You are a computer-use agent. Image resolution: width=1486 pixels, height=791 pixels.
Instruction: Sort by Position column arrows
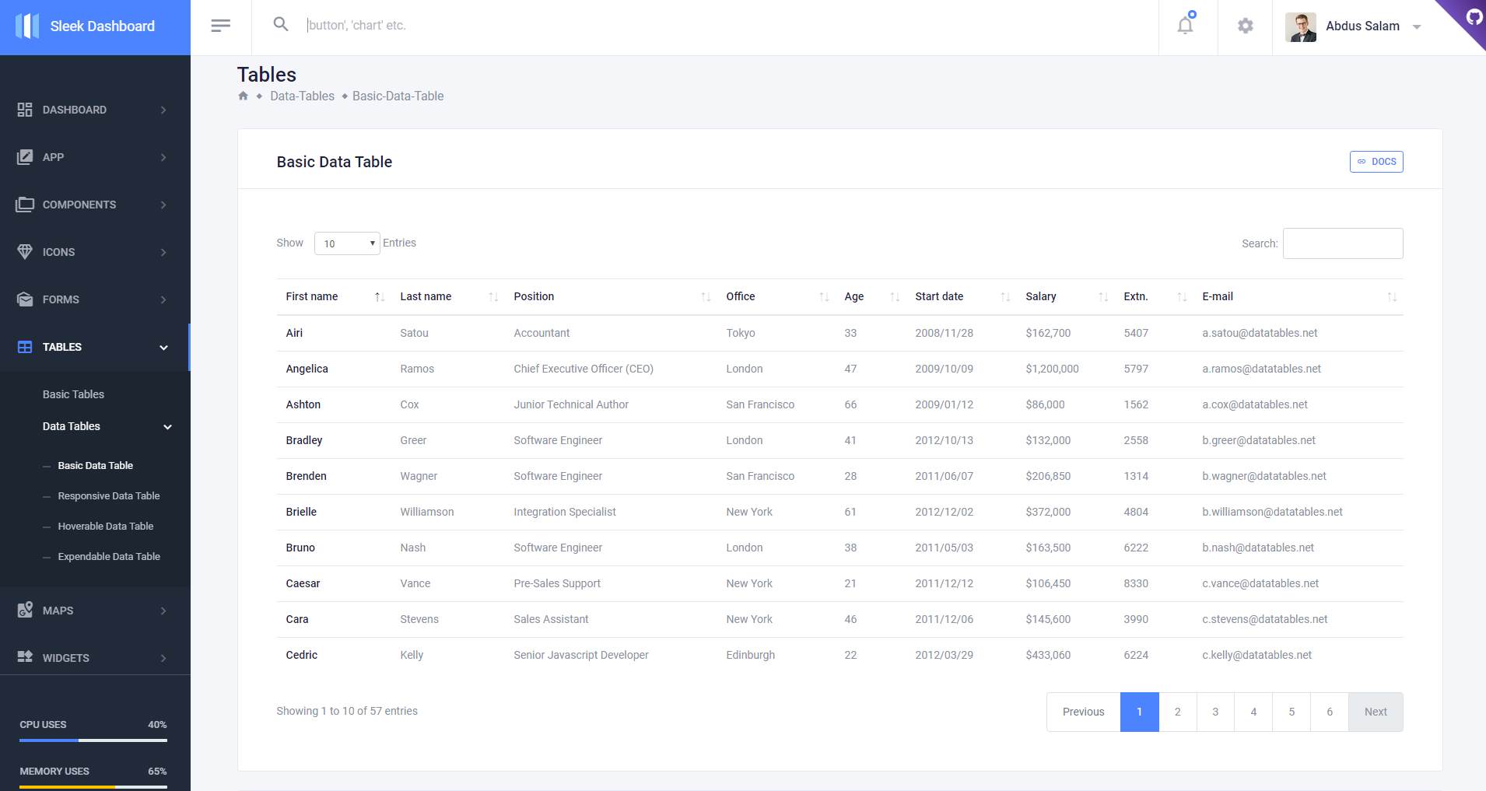tap(706, 297)
